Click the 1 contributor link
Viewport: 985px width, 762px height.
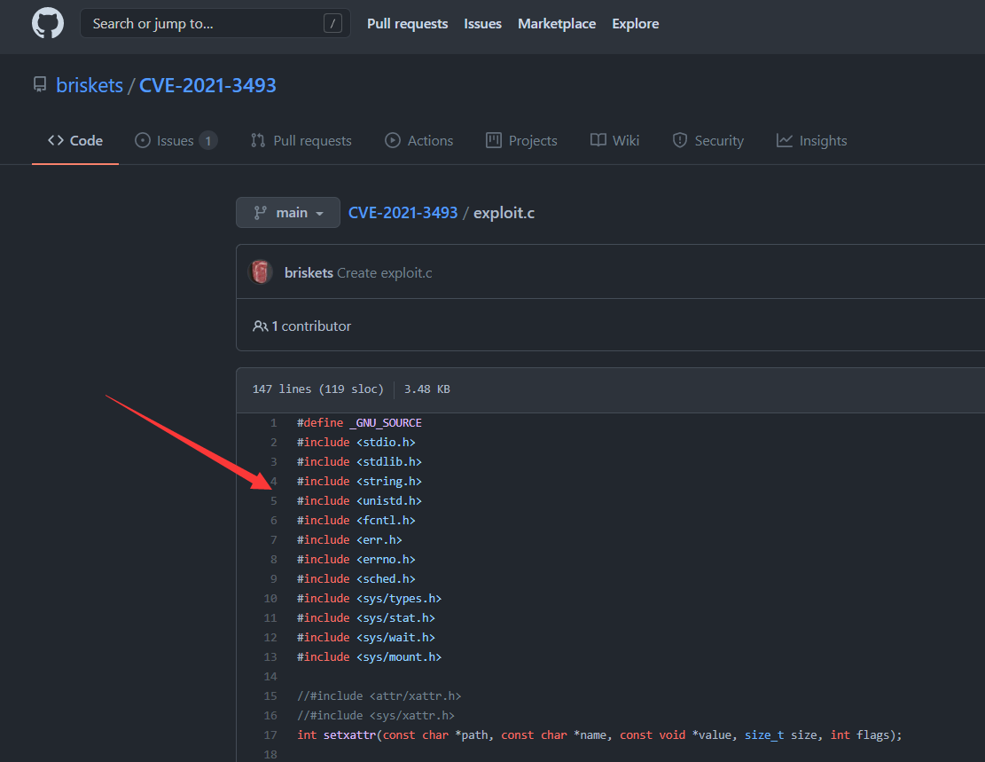[311, 326]
